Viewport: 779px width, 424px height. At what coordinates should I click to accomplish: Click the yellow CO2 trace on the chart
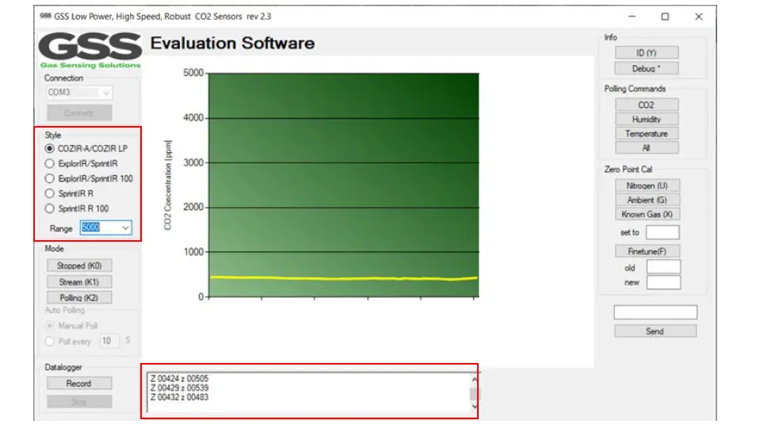click(x=344, y=278)
